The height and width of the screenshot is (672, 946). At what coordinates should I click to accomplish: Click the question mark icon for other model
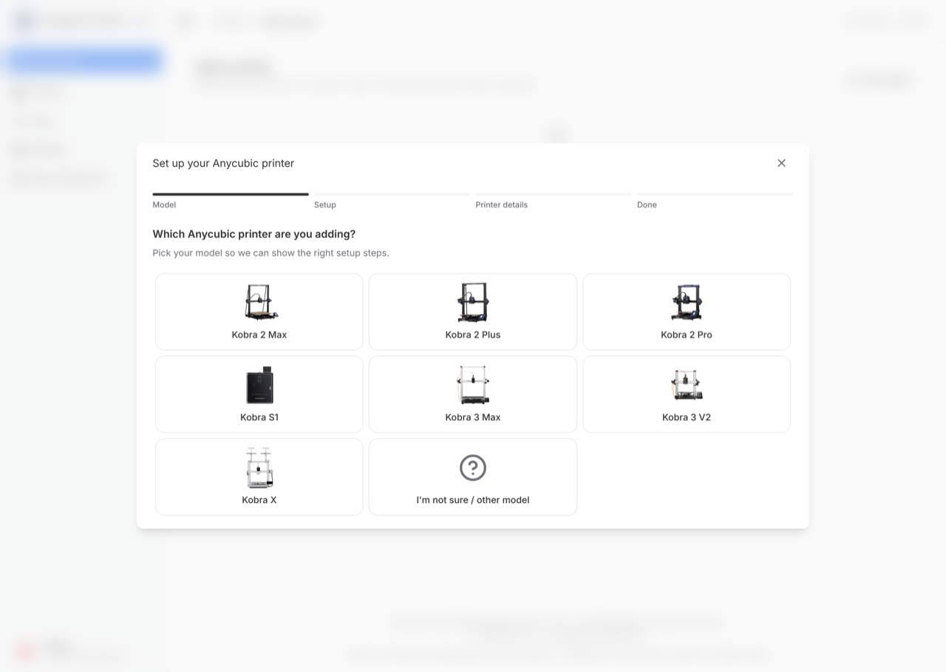click(x=473, y=467)
